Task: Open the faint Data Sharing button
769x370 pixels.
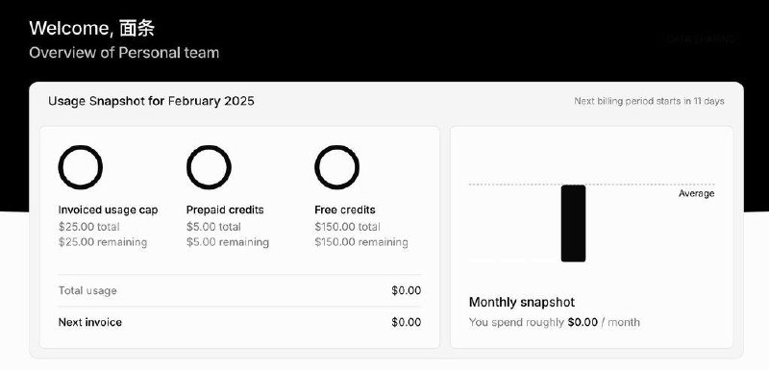Action: [702, 39]
